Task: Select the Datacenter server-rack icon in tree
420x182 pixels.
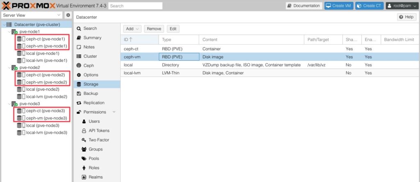Action: pos(9,25)
